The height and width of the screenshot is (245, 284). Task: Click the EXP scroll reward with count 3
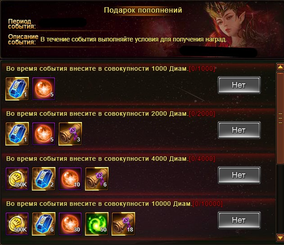[70, 134]
